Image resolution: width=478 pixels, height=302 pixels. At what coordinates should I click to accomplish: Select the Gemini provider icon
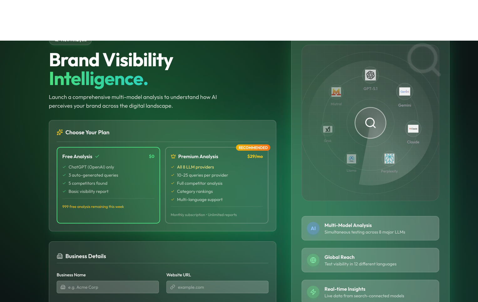click(404, 91)
